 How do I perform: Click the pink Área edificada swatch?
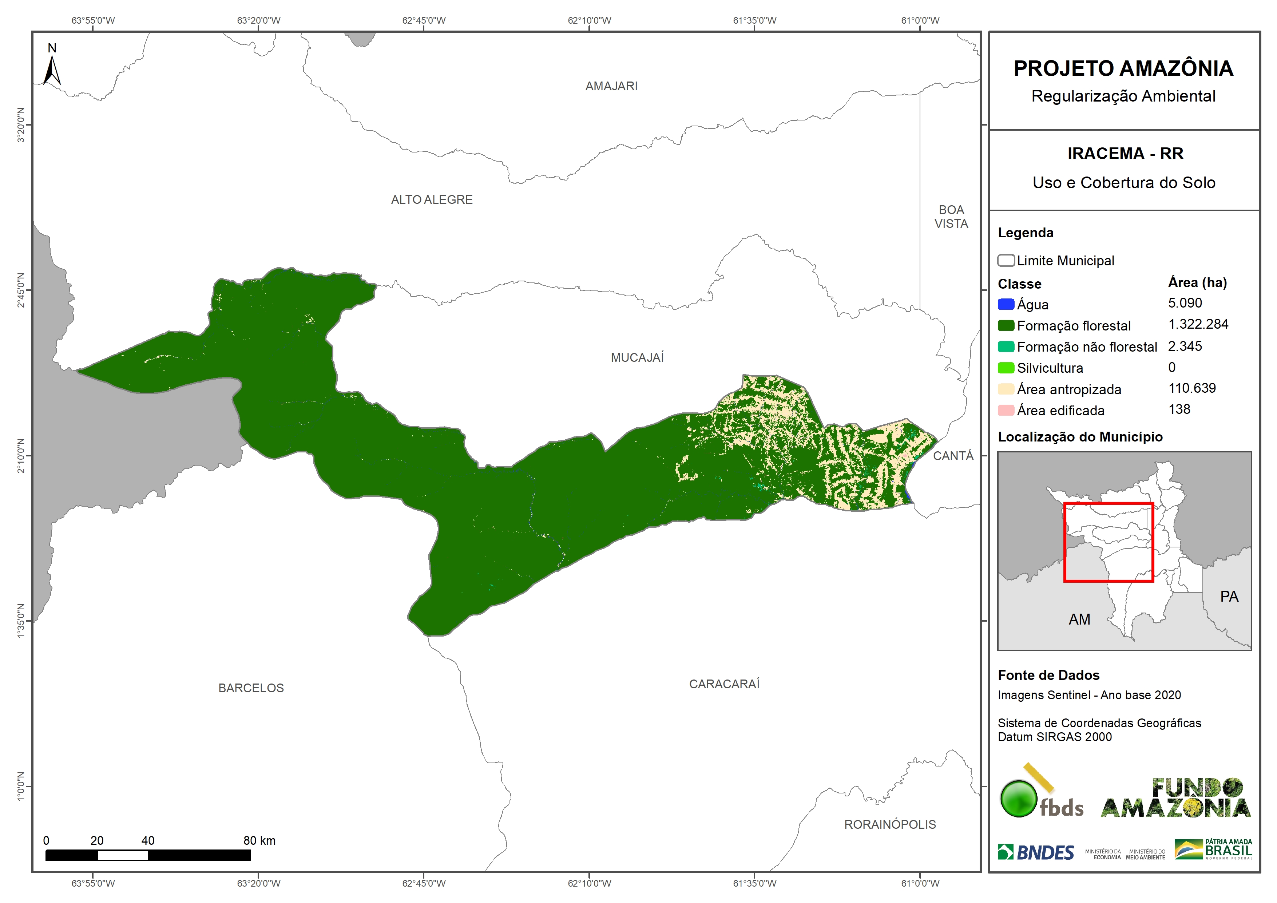tap(1006, 411)
